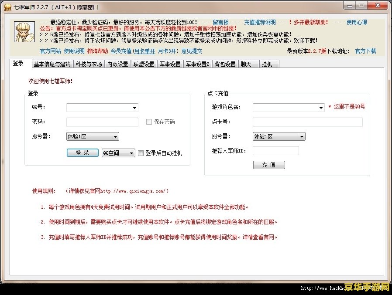Viewport: 392px width, 295px height.
Task: Click usage rule 1 about 4天免费试用
Action: 145,207
